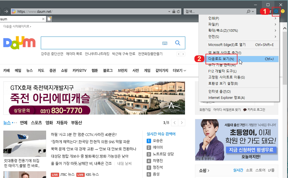
Task: Click trending keyword 노트르담 성당
Action: coord(163,154)
